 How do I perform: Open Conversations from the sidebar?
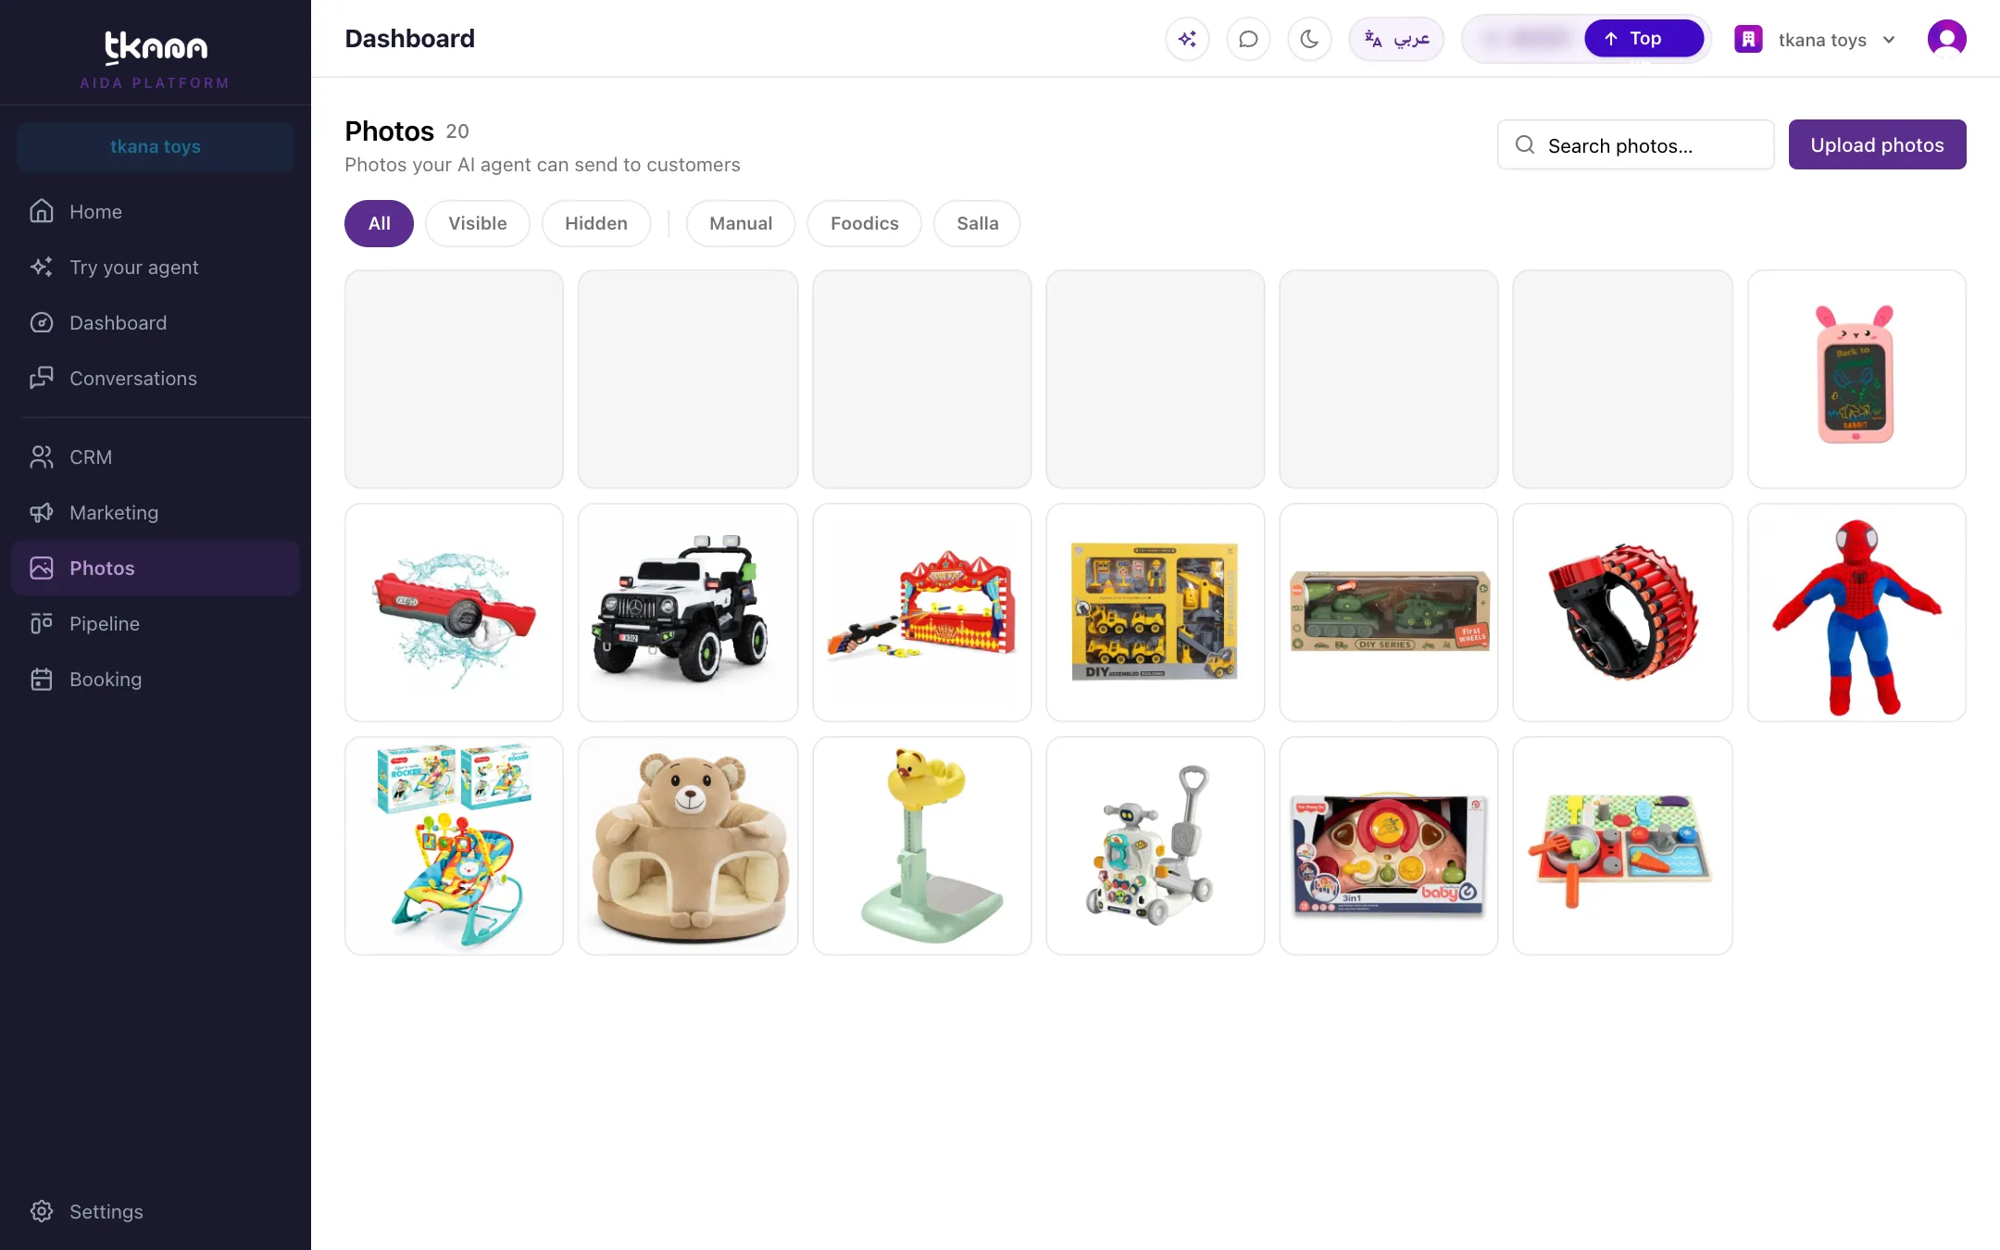tap(156, 379)
